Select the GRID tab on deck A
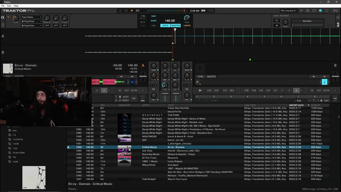 [x=143, y=101]
